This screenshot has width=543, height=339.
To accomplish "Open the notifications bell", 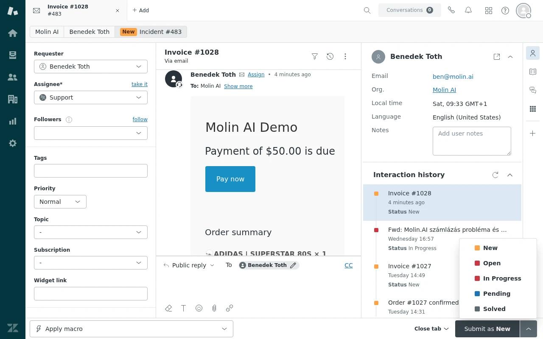I will [x=468, y=10].
